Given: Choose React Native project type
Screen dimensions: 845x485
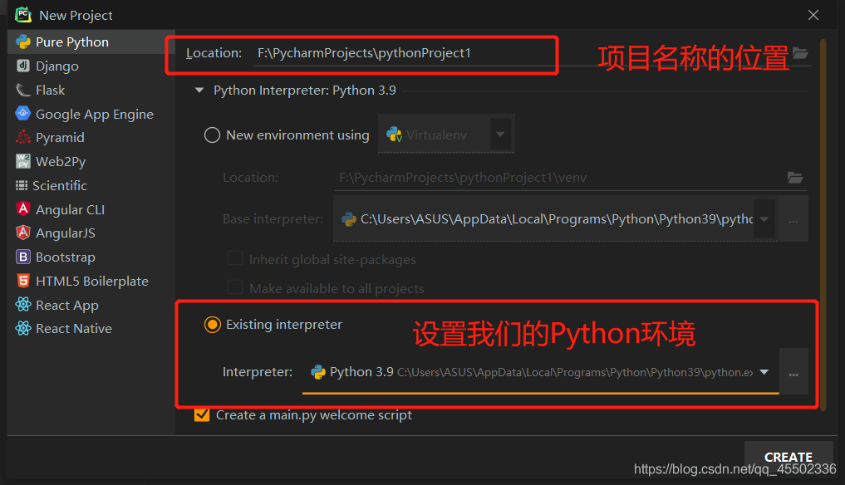Looking at the screenshot, I should tap(91, 328).
